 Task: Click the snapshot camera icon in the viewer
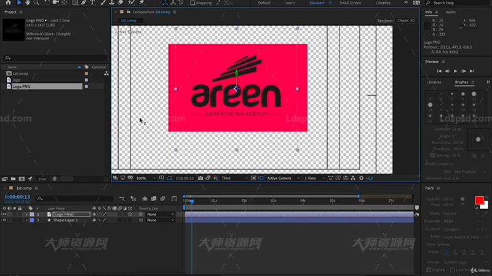[200, 178]
